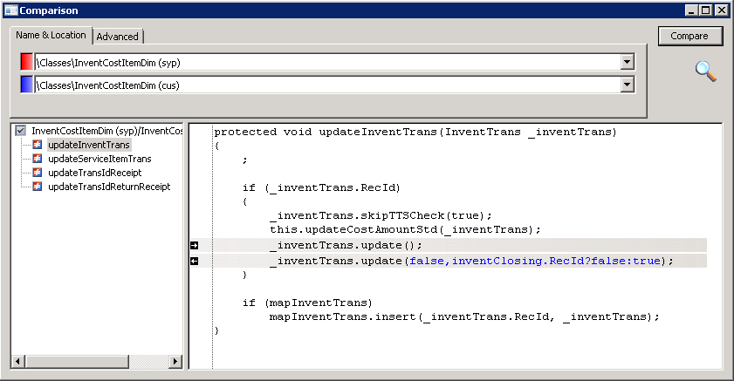Image resolution: width=734 pixels, height=381 pixels.
Task: Open dropdown for InventCostItemDim (cus) field
Action: [628, 85]
